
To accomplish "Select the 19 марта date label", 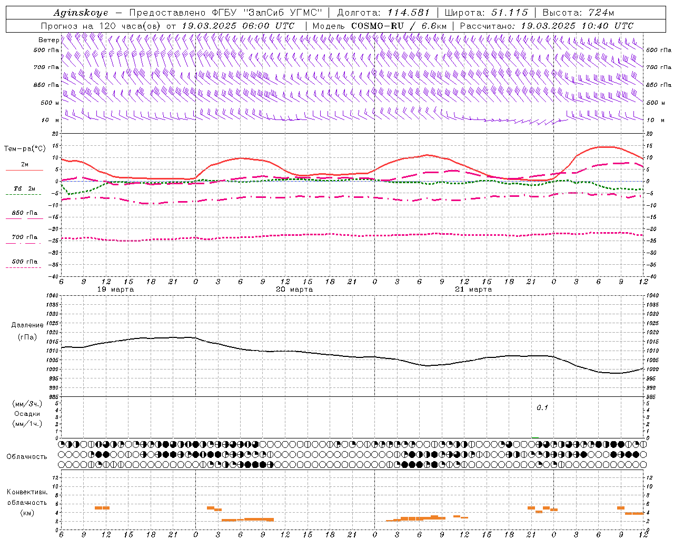I will point(116,290).
